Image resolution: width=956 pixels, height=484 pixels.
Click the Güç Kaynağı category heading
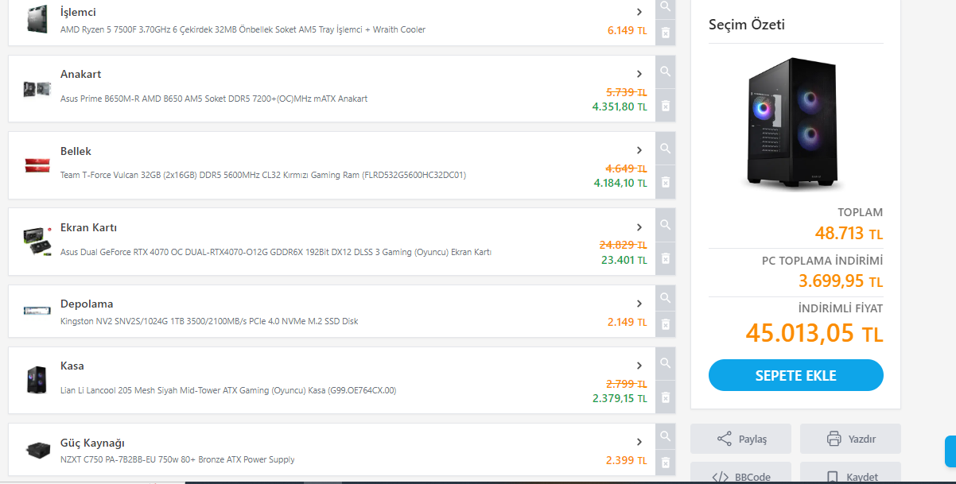point(92,443)
